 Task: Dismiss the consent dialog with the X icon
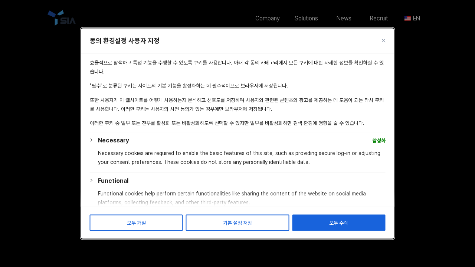tap(383, 40)
